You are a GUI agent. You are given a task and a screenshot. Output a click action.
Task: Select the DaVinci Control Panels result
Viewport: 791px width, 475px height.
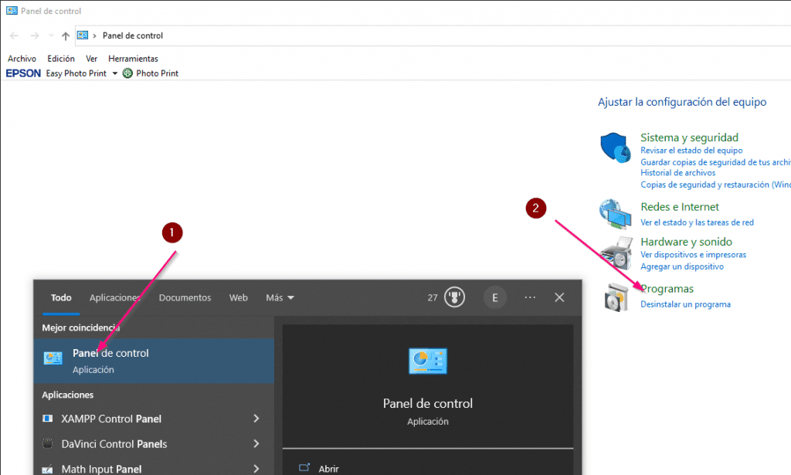point(154,444)
